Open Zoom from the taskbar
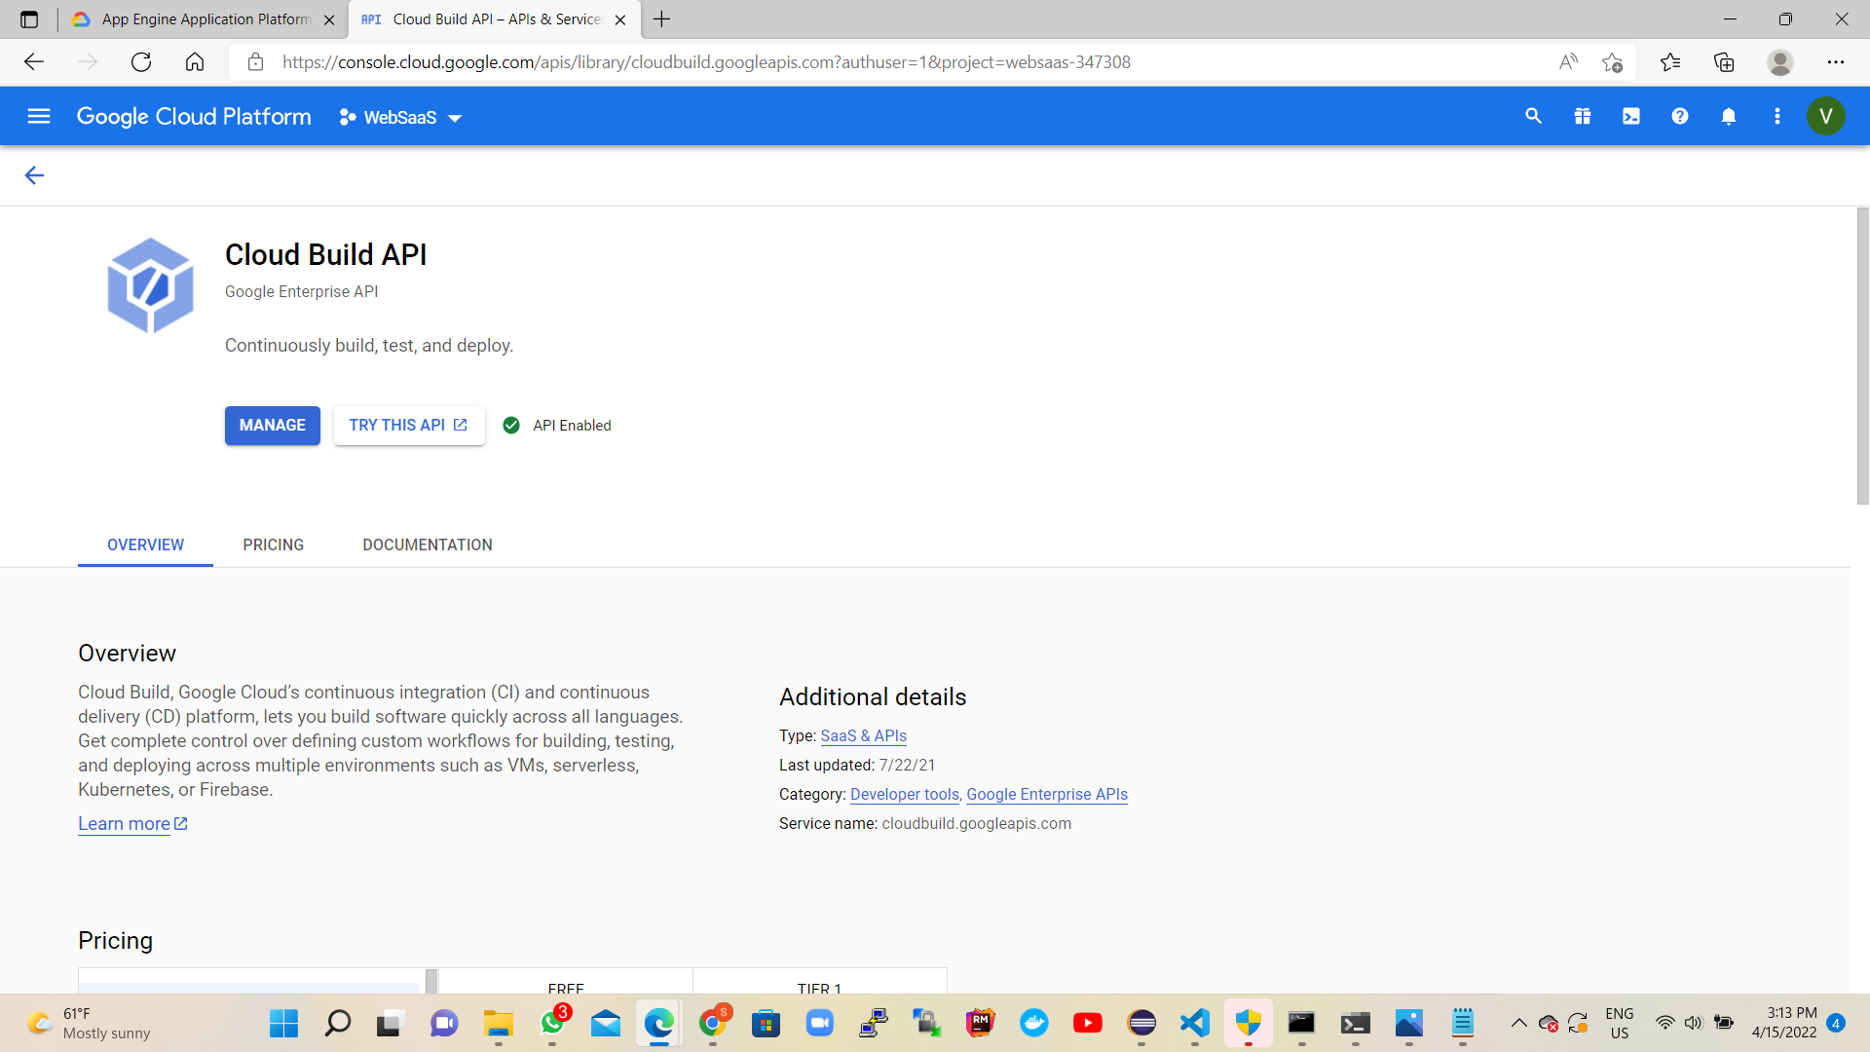 click(x=820, y=1023)
